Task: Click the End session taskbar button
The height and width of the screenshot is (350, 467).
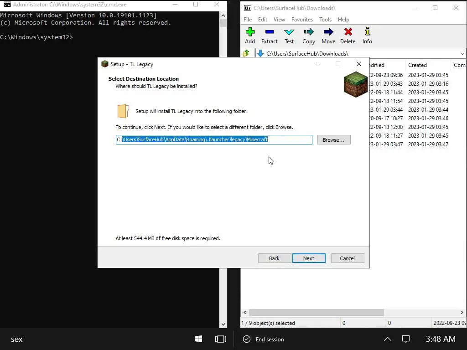Action: pos(264,339)
